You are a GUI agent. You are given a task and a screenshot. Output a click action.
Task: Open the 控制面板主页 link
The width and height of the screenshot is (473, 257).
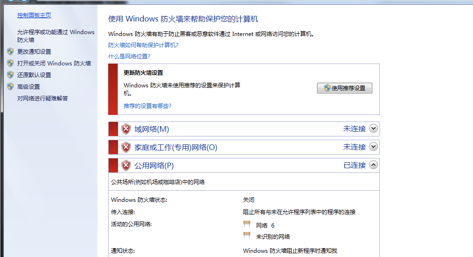34,15
